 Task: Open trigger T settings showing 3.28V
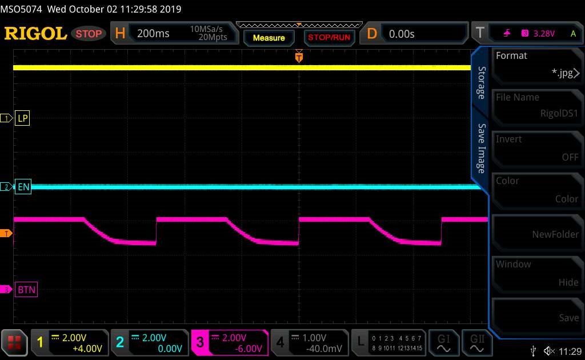click(x=527, y=34)
